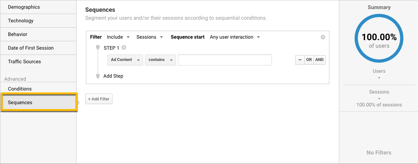The width and height of the screenshot is (418, 164).
Task: Click the minus button to remove condition
Action: [300, 60]
